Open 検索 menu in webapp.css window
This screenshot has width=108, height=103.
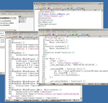(x=21, y=34)
